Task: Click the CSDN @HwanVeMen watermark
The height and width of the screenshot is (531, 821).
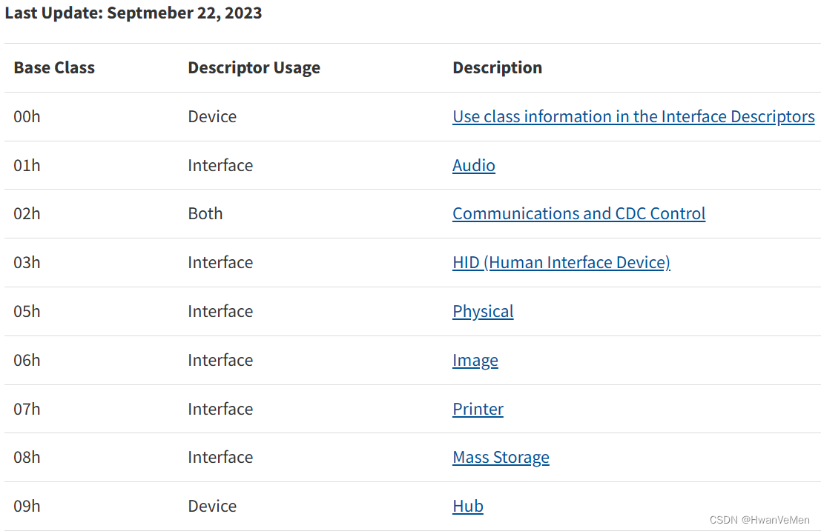Action: tap(759, 520)
